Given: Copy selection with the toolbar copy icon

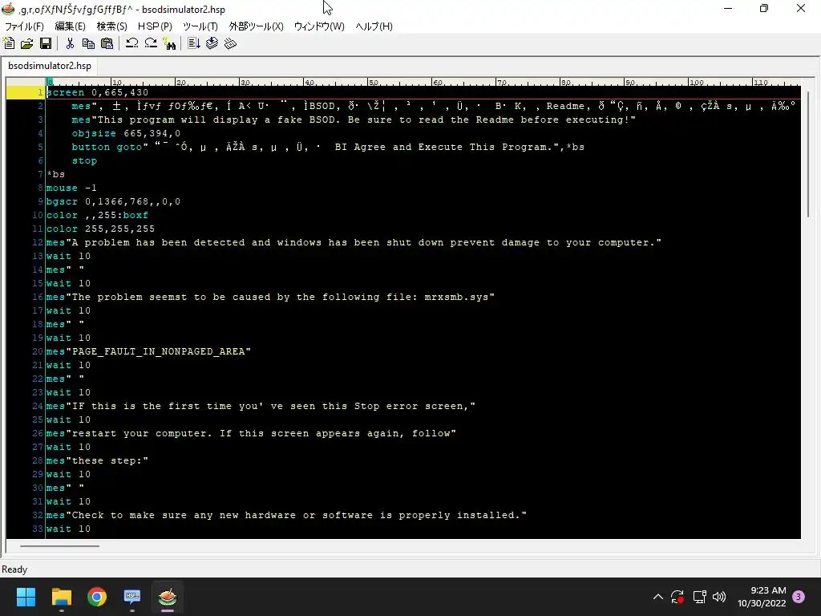Looking at the screenshot, I should coord(88,43).
